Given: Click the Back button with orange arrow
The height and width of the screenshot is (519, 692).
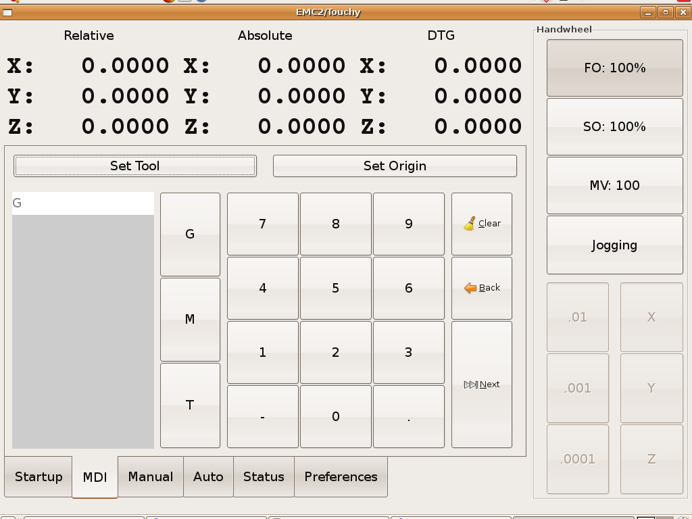Looking at the screenshot, I should point(481,288).
